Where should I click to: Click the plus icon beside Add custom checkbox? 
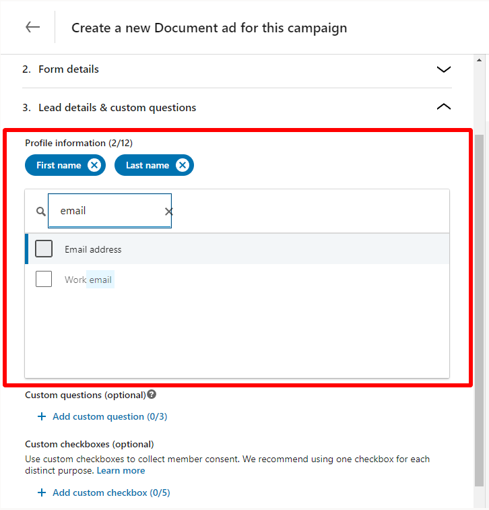tap(42, 492)
